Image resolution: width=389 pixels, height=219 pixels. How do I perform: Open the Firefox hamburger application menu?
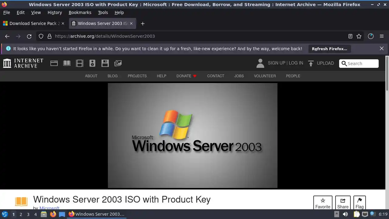point(382,36)
